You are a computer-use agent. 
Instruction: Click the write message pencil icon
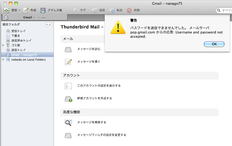click(68, 62)
